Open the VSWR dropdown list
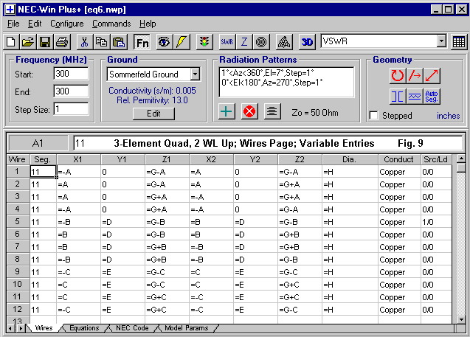This screenshot has height=337, width=470. (x=441, y=42)
